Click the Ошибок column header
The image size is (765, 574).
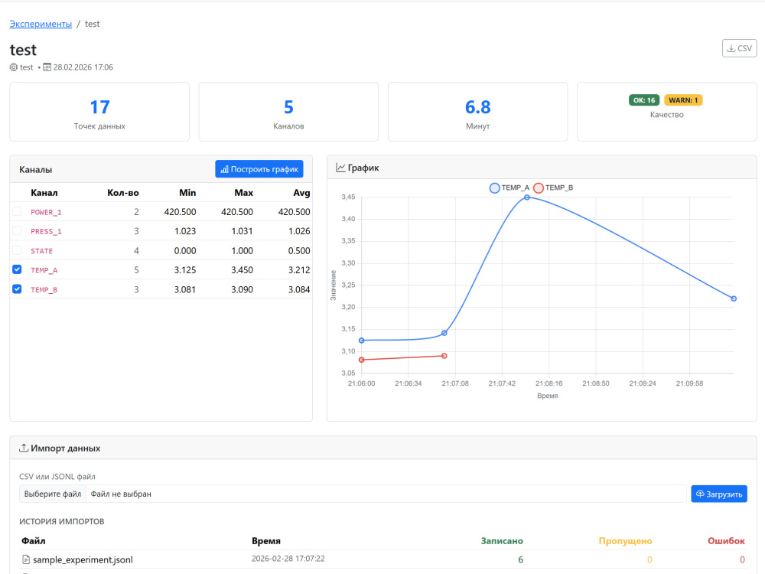coord(726,541)
